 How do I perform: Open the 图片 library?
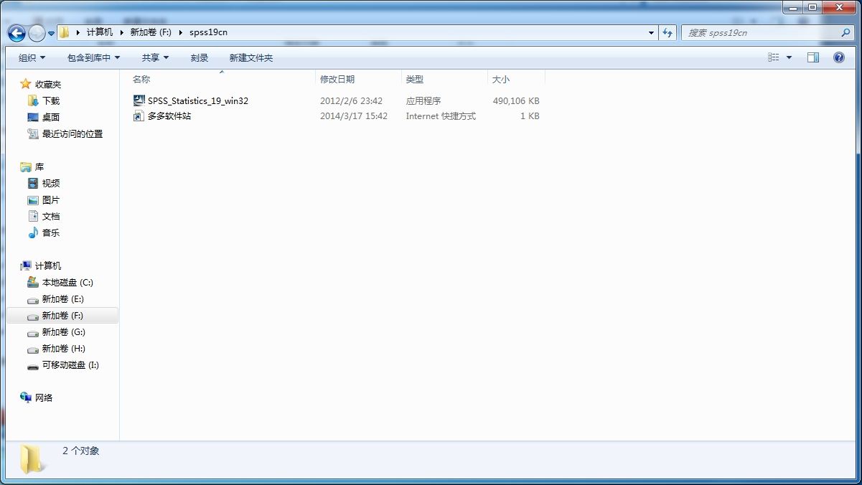tap(51, 199)
